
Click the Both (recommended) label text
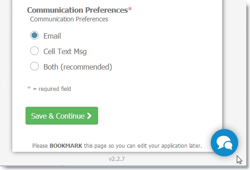(x=78, y=67)
